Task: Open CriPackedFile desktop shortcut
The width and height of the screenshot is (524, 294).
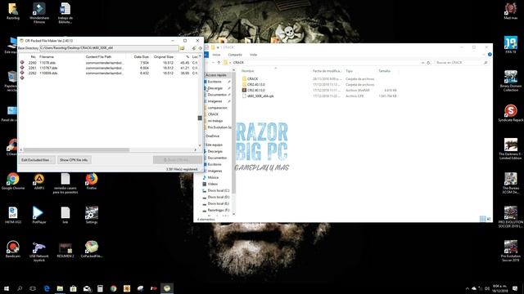Action: coord(92,249)
